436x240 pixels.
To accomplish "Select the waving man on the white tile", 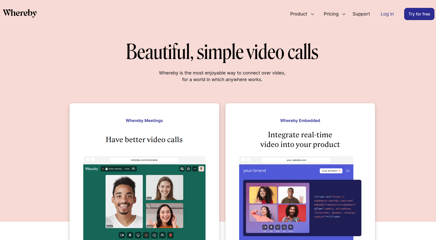I will [292, 195].
